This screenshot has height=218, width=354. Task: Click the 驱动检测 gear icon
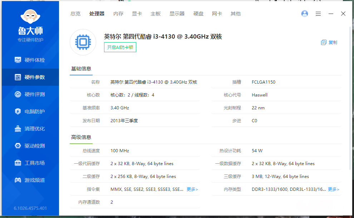[18, 146]
